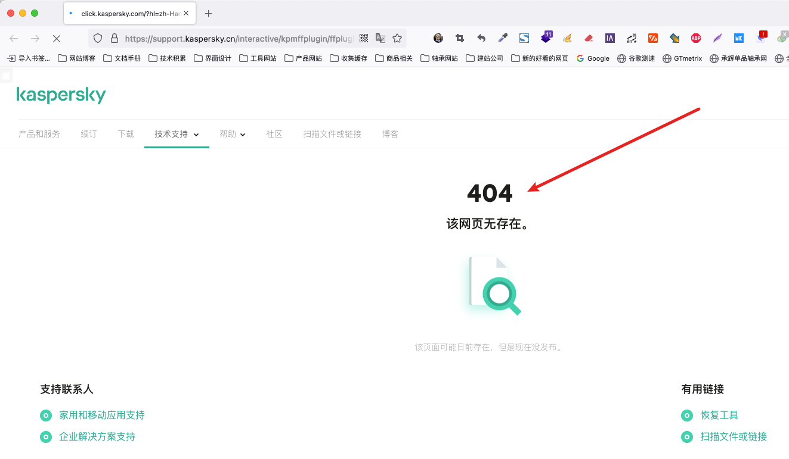Viewport: 789px width, 459px height.
Task: Open the 恢复工具 link
Action: [719, 415]
